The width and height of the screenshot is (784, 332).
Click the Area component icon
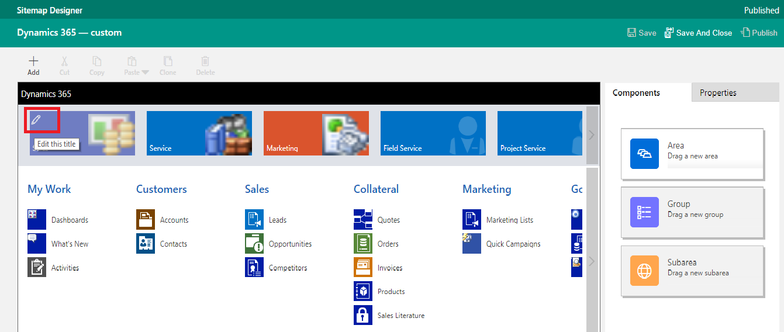tap(644, 154)
